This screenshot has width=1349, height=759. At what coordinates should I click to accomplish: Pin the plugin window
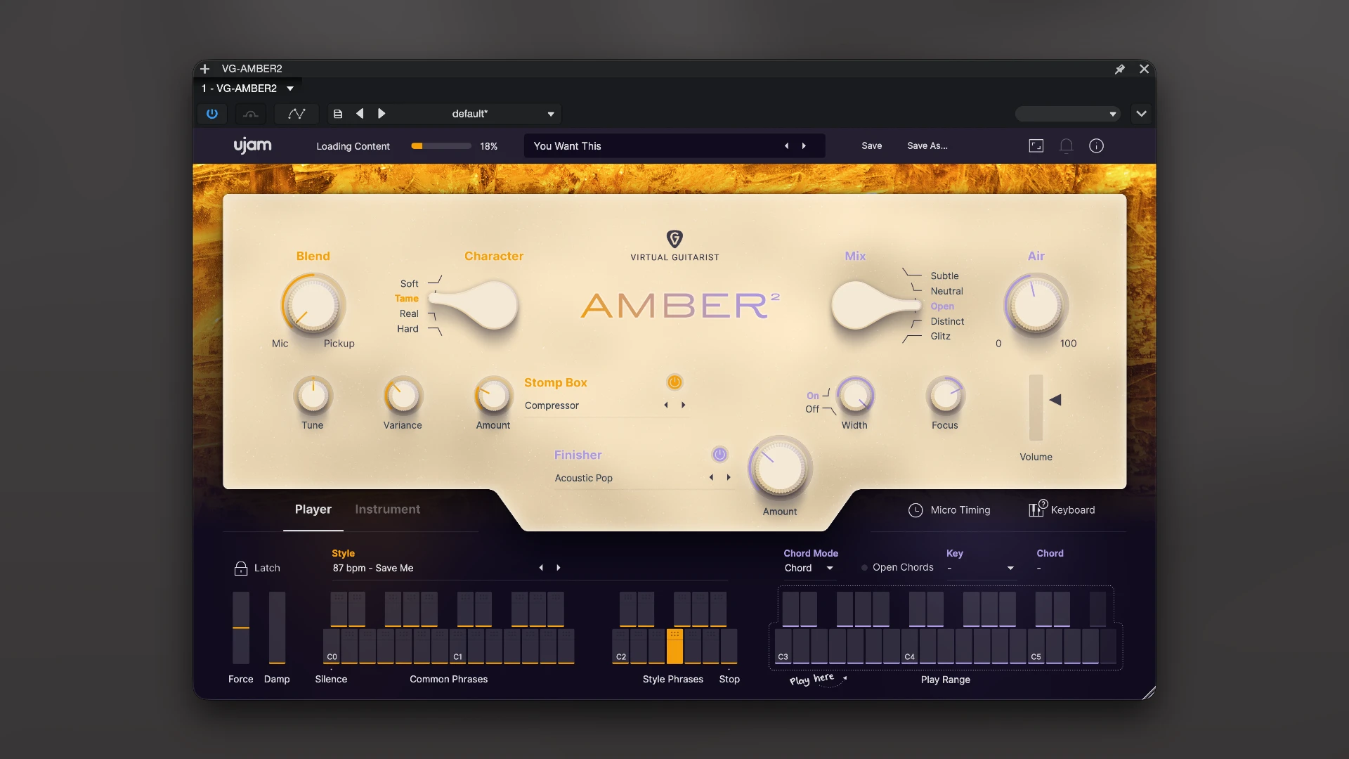click(1120, 69)
